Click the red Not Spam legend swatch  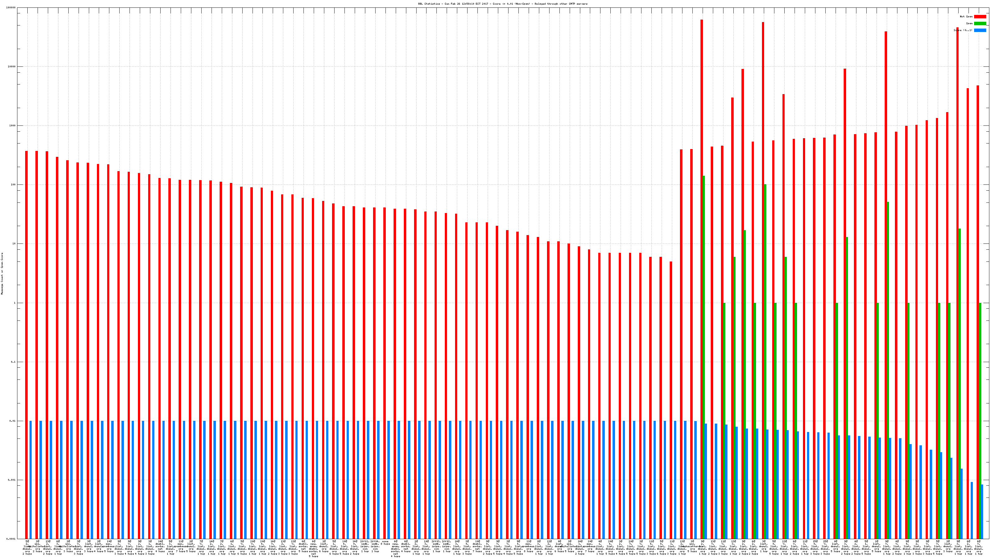tap(980, 16)
